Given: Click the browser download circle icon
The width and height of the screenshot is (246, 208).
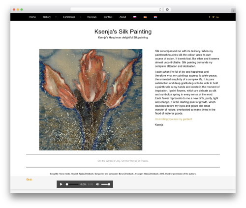Looking at the screenshot, I should pyautogui.click(x=167, y=9).
